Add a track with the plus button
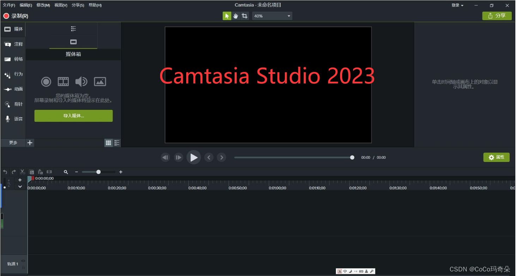The image size is (516, 276). (20, 180)
